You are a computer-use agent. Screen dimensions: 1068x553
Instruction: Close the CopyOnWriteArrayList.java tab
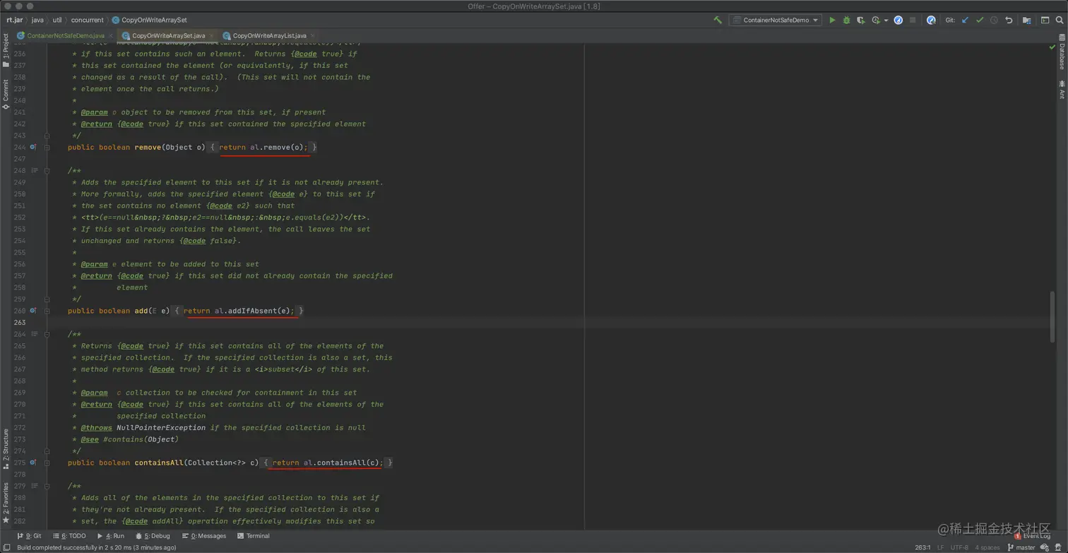[311, 35]
